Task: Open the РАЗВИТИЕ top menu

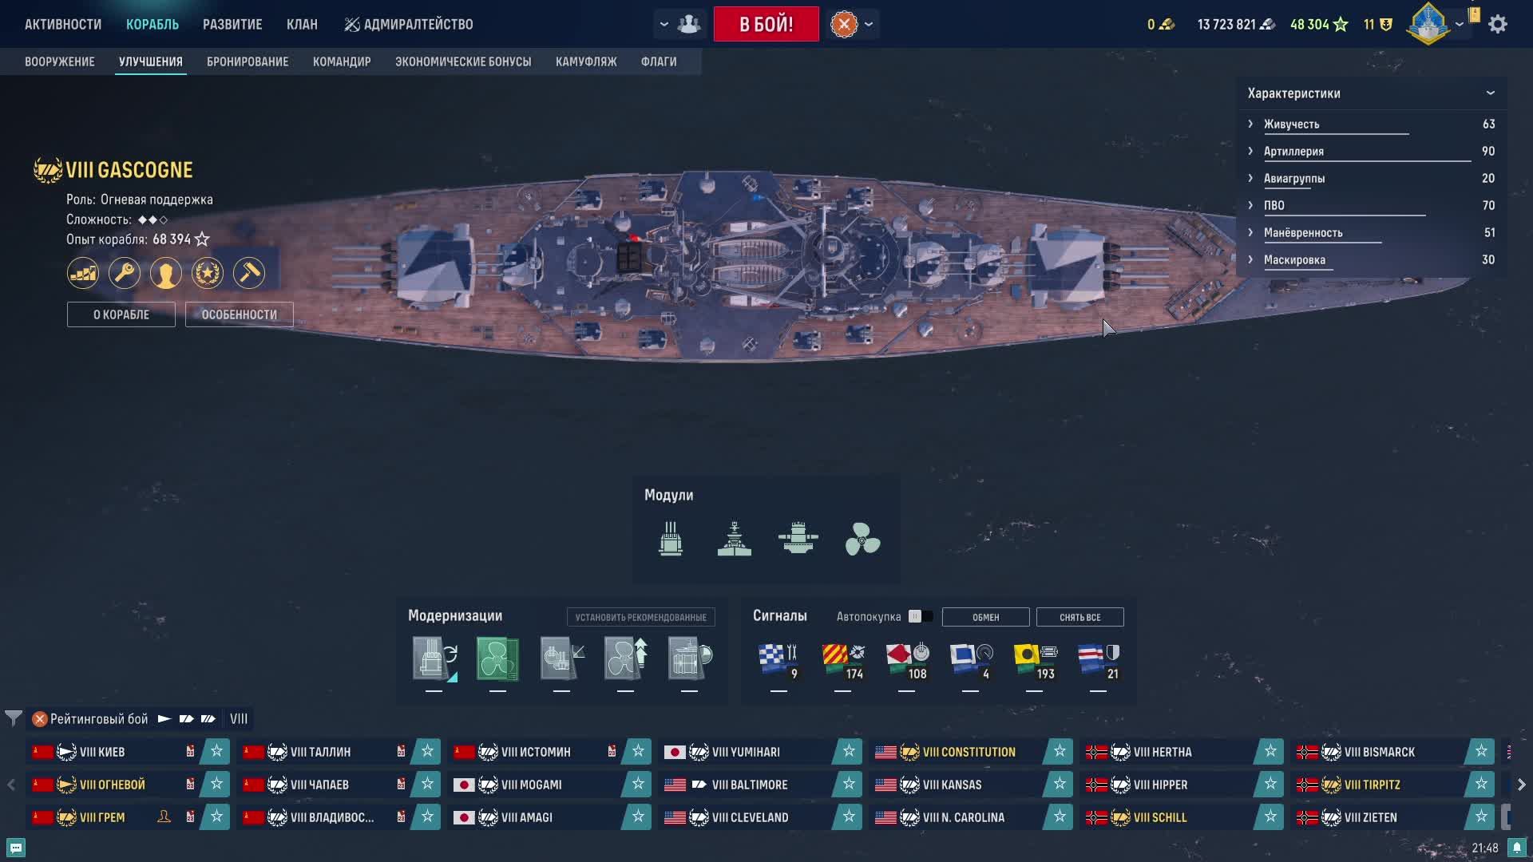Action: point(232,24)
